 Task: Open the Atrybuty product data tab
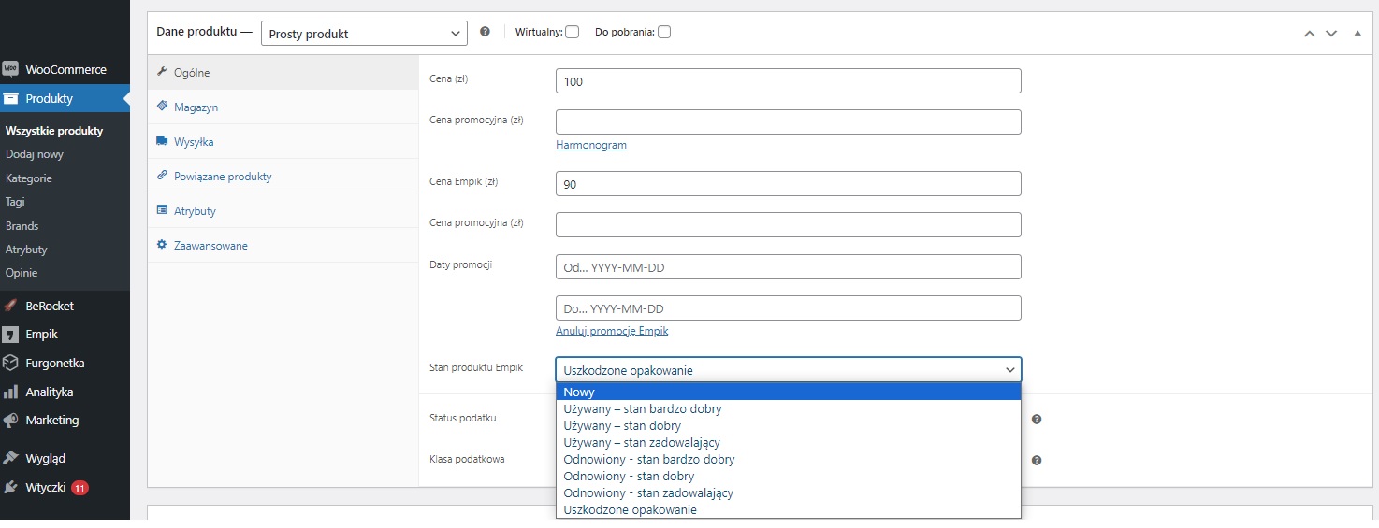click(195, 211)
